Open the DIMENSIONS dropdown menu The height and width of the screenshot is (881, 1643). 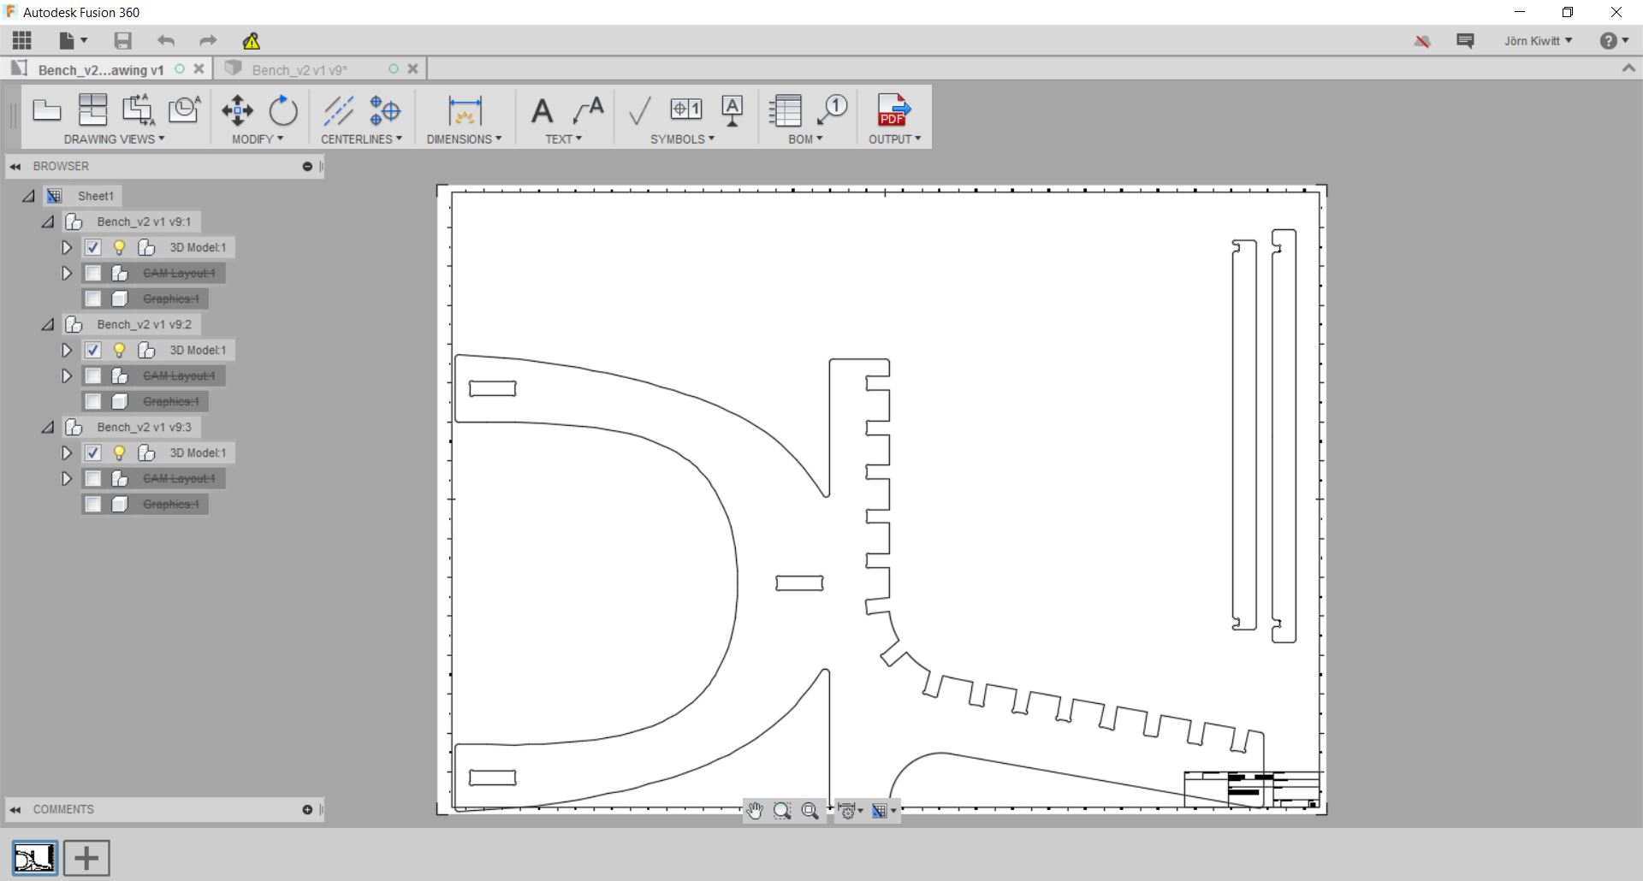[464, 139]
